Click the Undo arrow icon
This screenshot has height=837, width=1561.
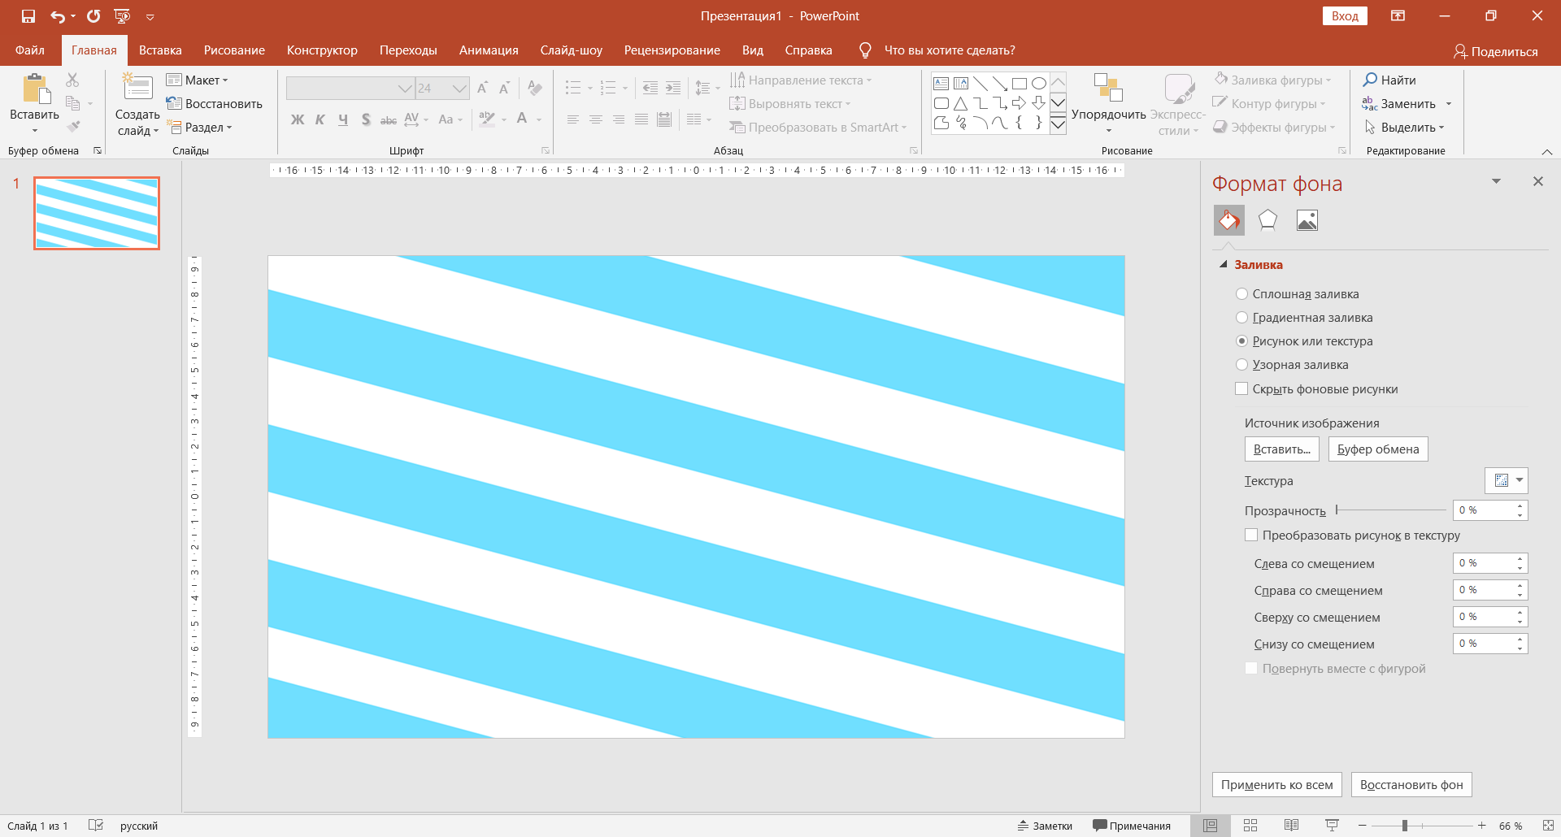tap(57, 16)
